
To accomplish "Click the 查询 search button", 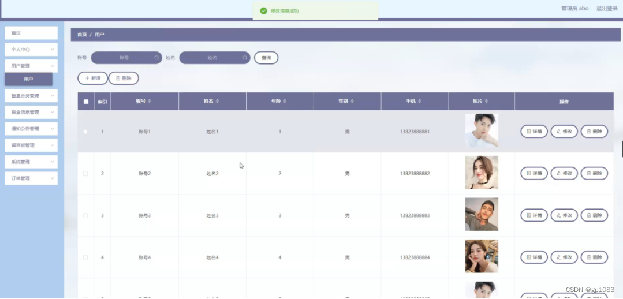I will pyautogui.click(x=266, y=58).
